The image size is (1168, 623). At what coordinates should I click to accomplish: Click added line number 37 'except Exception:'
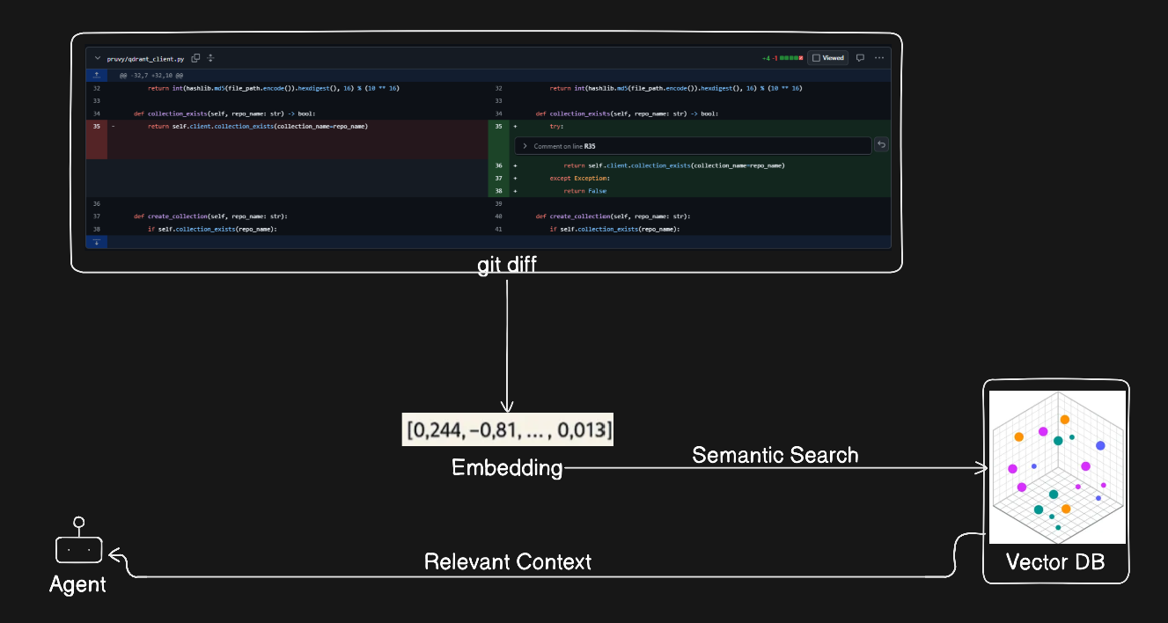[x=498, y=178]
